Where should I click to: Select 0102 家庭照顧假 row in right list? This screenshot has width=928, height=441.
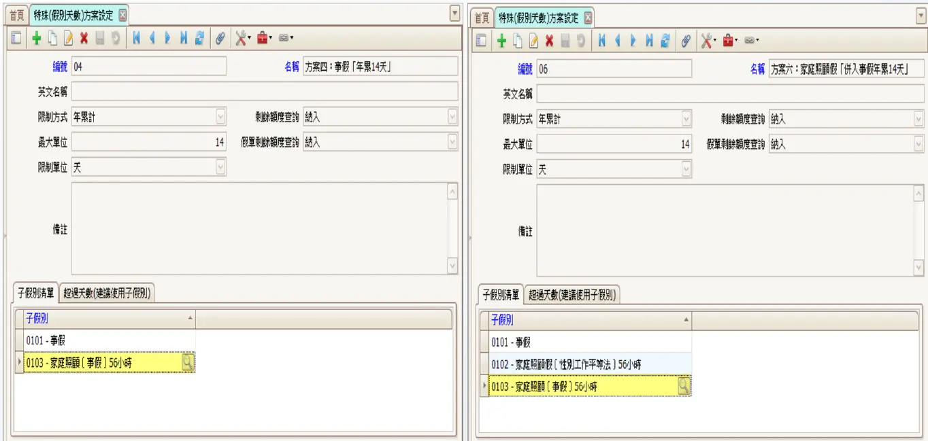585,365
